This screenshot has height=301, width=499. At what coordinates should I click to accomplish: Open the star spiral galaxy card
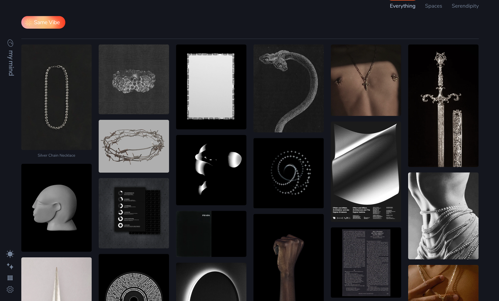[x=288, y=173]
